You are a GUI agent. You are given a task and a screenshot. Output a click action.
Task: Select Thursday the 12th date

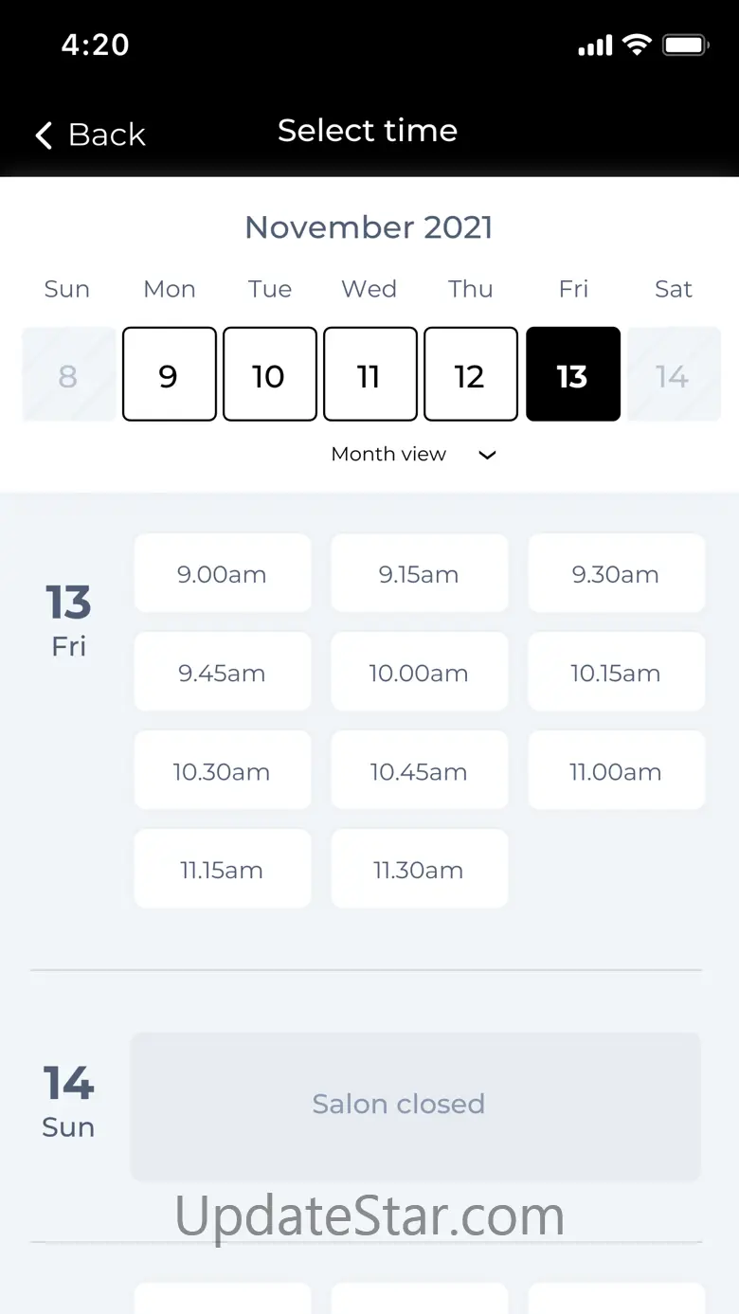click(x=470, y=374)
